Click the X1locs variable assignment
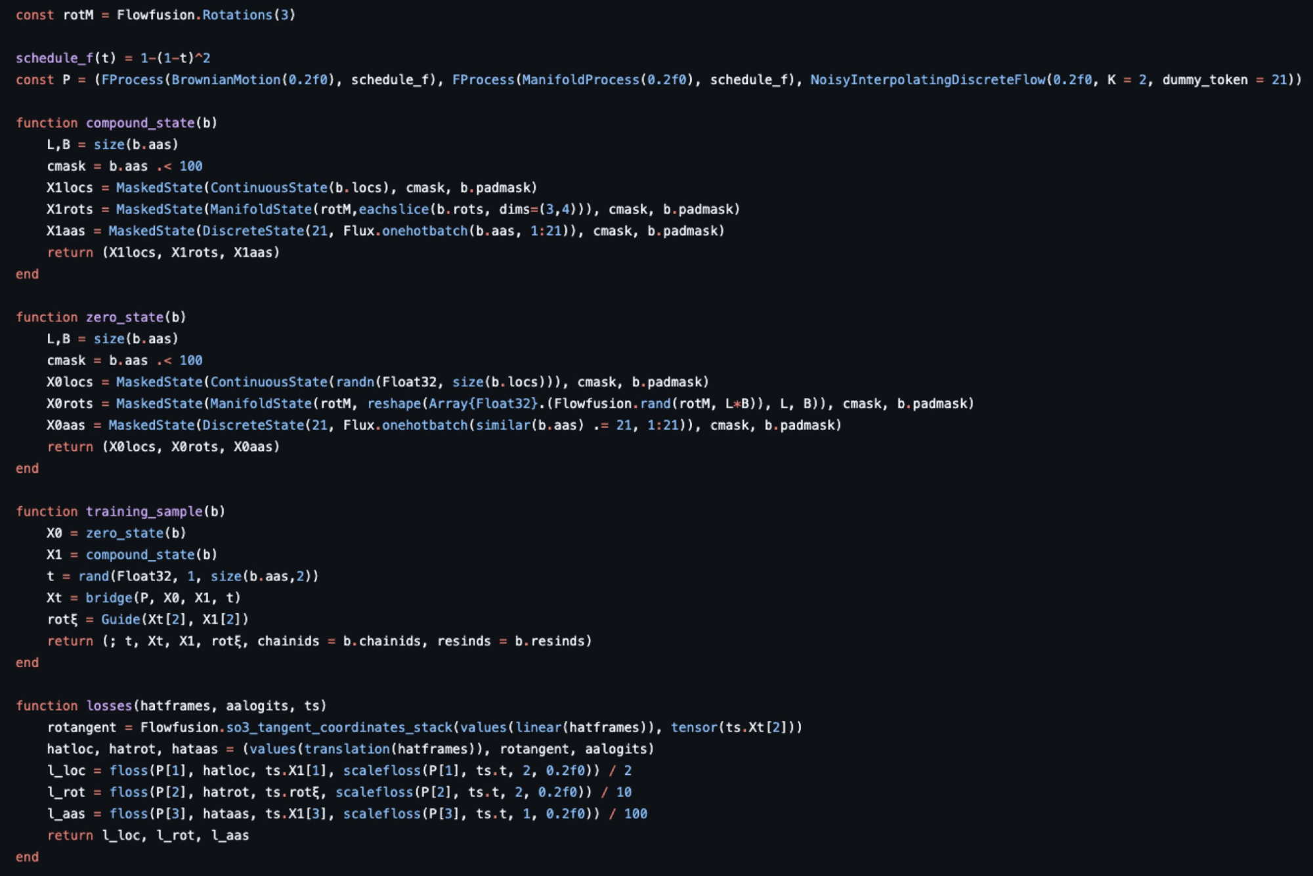 point(70,188)
